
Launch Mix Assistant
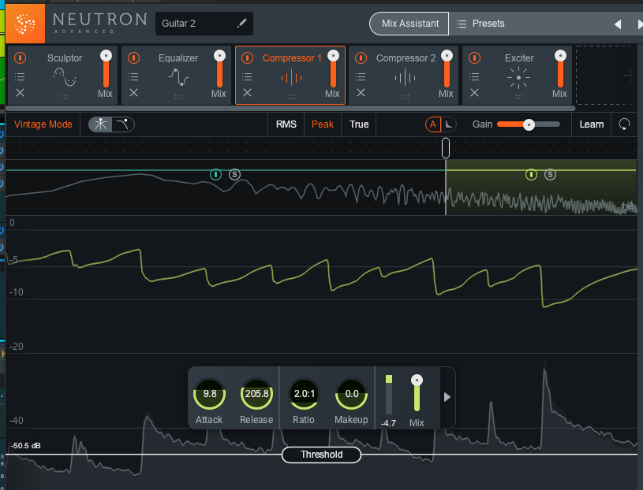409,23
